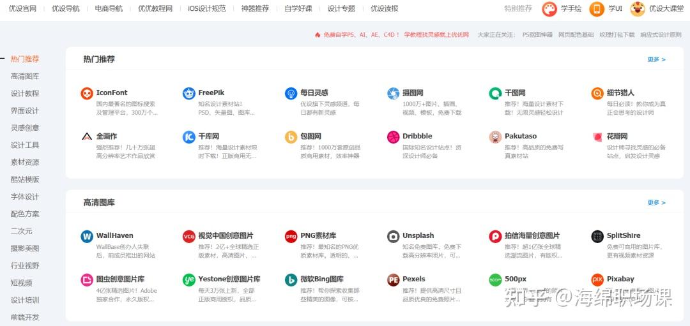Click the 学UI orange phone icon
Viewport: 690px width, 326px height.
pyautogui.click(x=597, y=9)
